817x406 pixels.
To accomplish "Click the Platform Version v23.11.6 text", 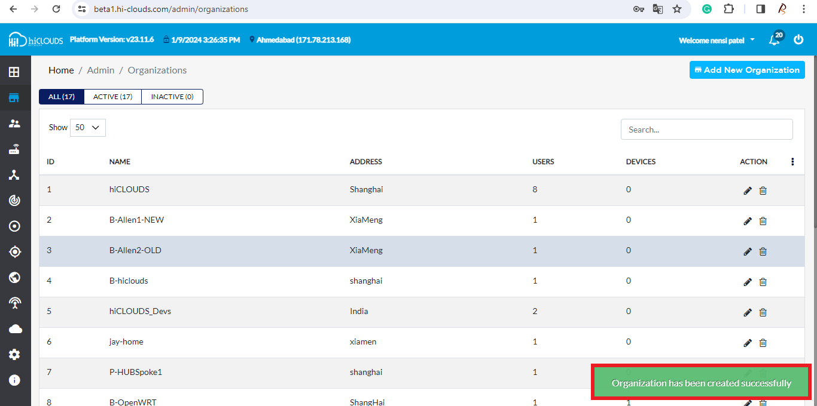I will [112, 39].
